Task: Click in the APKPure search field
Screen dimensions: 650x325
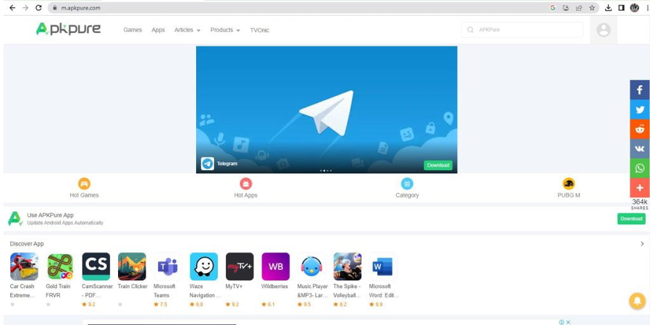Action: click(522, 30)
